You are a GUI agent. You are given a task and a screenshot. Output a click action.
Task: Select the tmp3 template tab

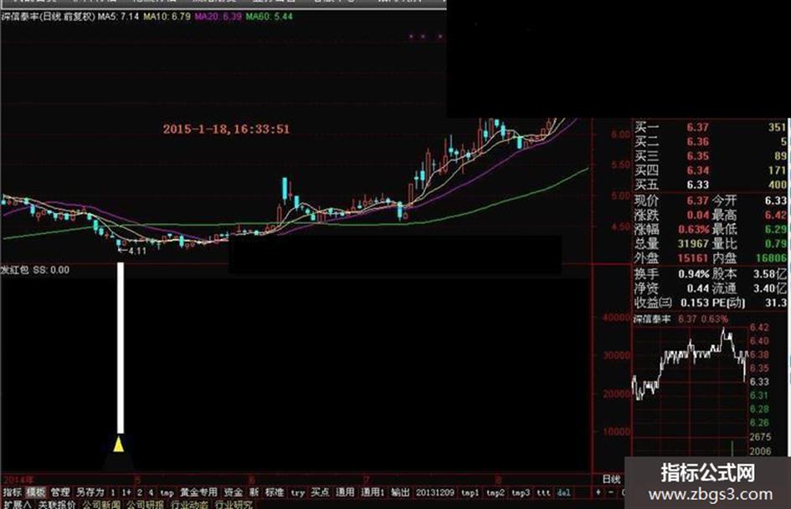point(521,493)
